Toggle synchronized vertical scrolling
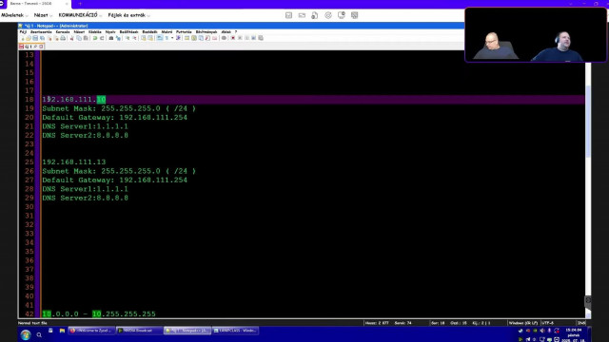609x342 pixels. [144, 38]
